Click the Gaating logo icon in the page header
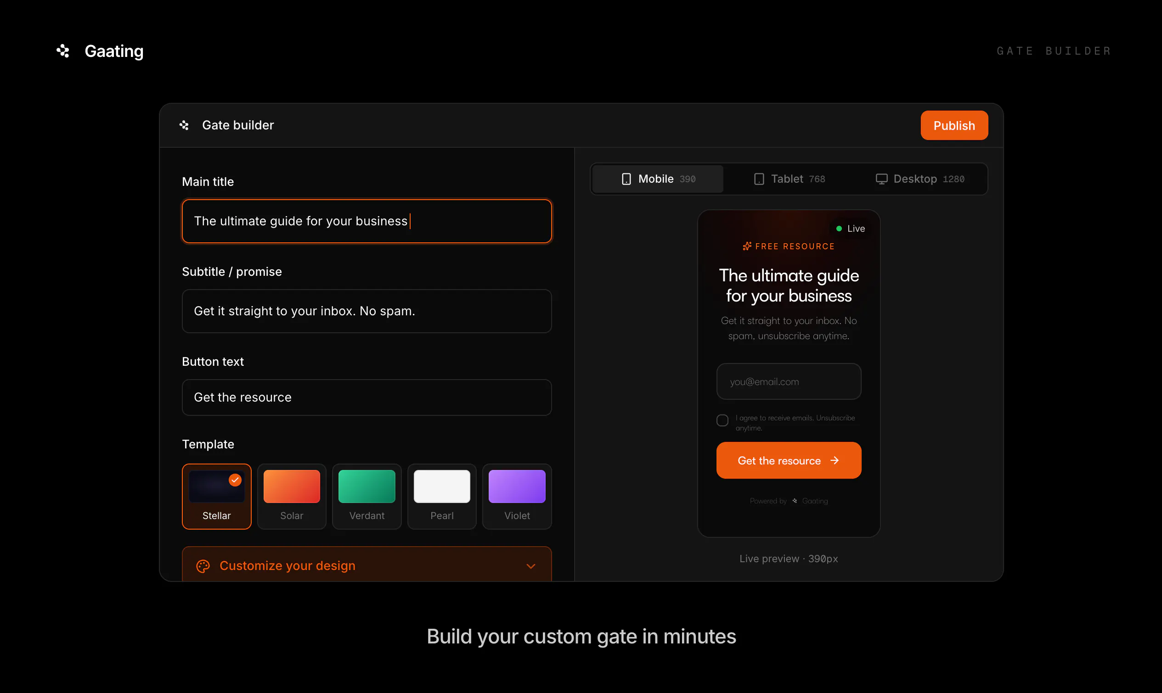 pyautogui.click(x=63, y=51)
